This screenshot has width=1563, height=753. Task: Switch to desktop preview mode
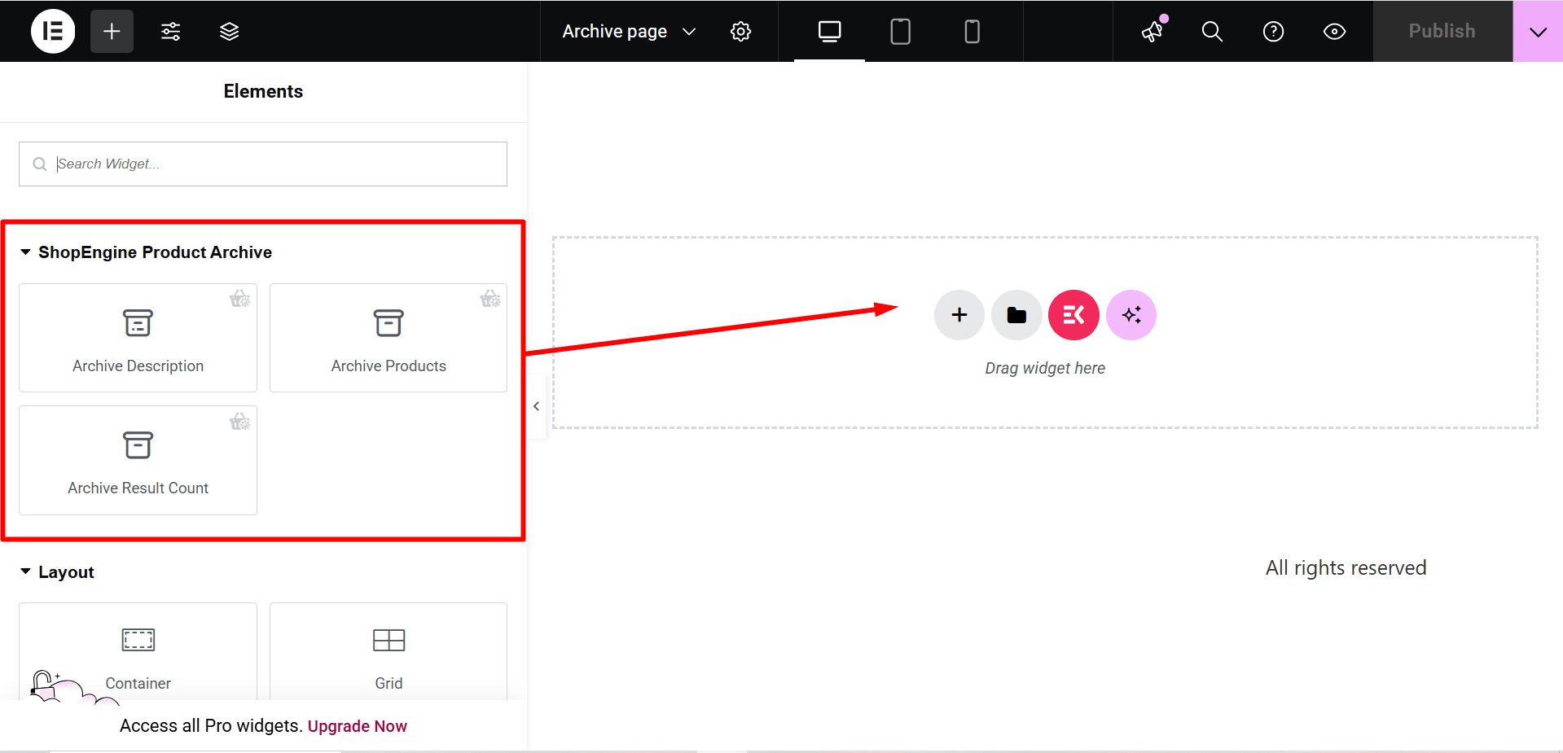click(829, 31)
